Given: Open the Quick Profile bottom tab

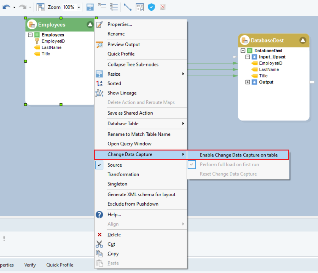Looking at the screenshot, I should (60, 265).
